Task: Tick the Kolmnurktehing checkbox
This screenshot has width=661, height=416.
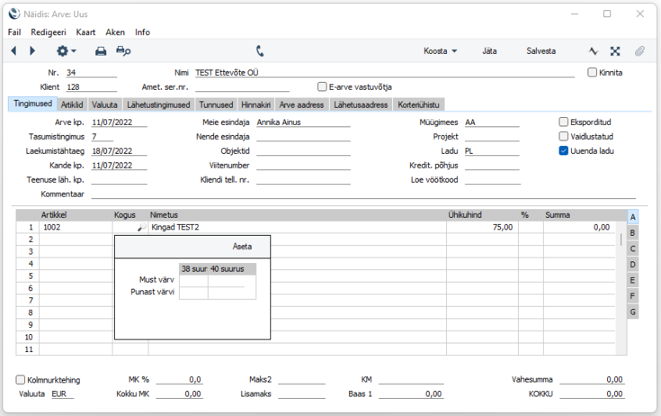Action: (20, 380)
